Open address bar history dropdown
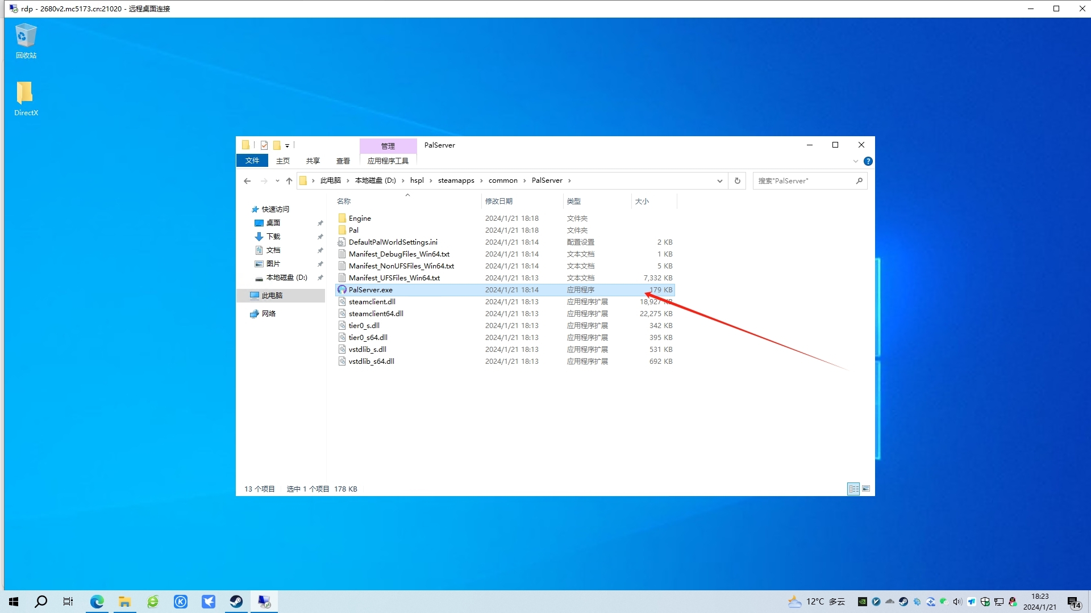The image size is (1091, 613). 720,181
